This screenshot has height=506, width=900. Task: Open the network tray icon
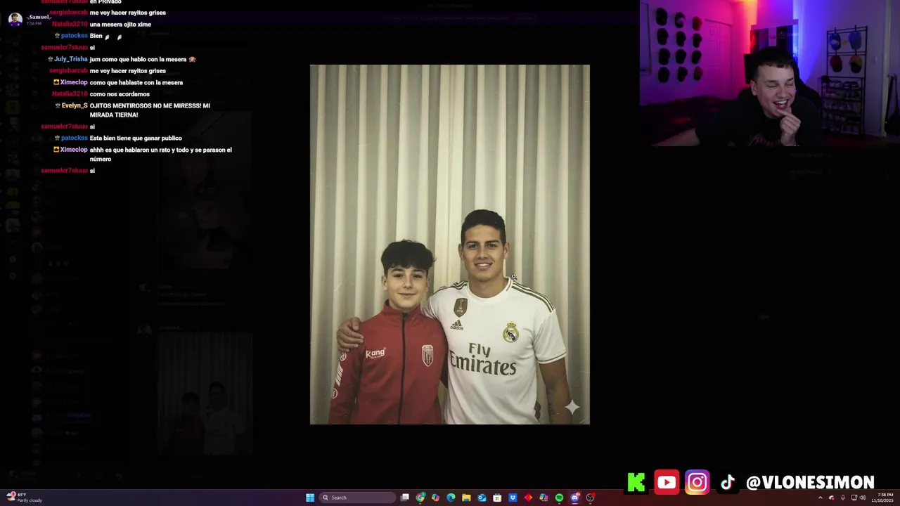click(x=854, y=498)
